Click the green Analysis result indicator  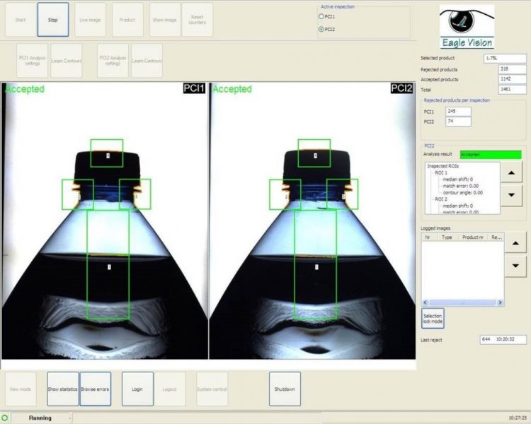coord(491,155)
